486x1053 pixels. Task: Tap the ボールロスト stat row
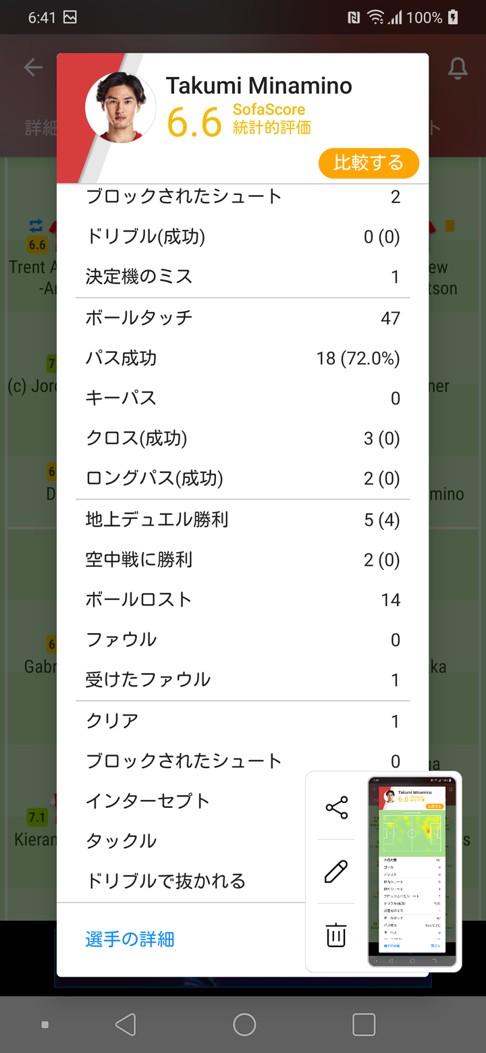(x=242, y=599)
